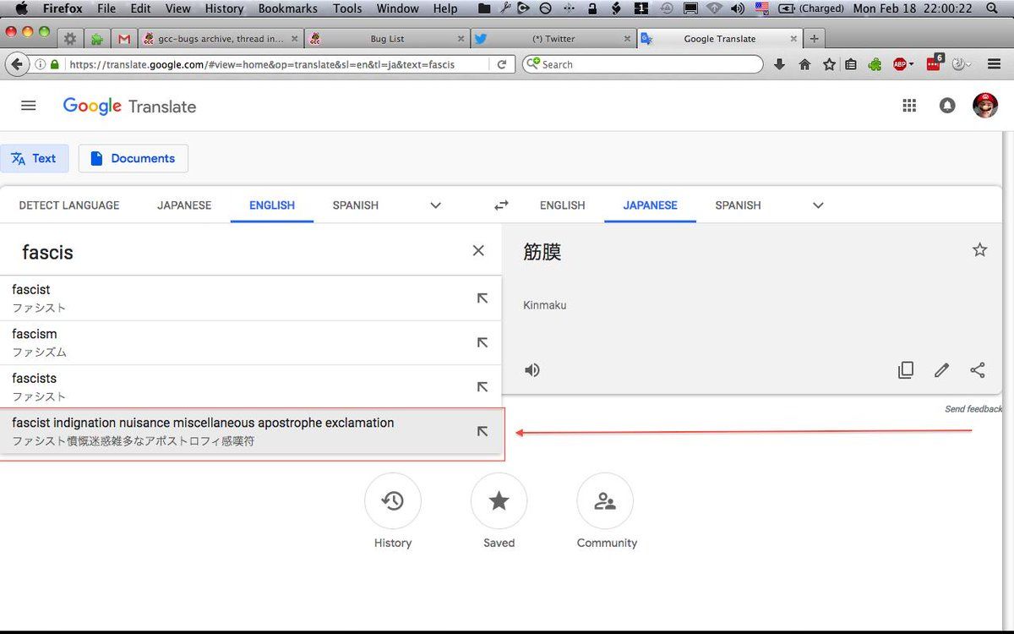Open Google notifications bell

pyautogui.click(x=947, y=106)
